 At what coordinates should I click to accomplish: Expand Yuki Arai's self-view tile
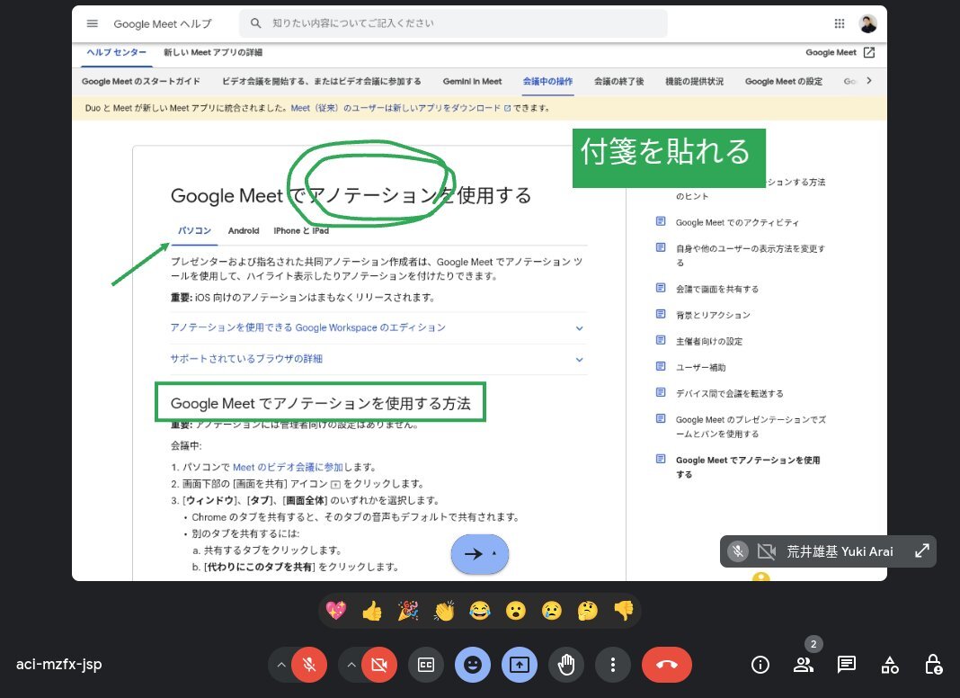(922, 550)
